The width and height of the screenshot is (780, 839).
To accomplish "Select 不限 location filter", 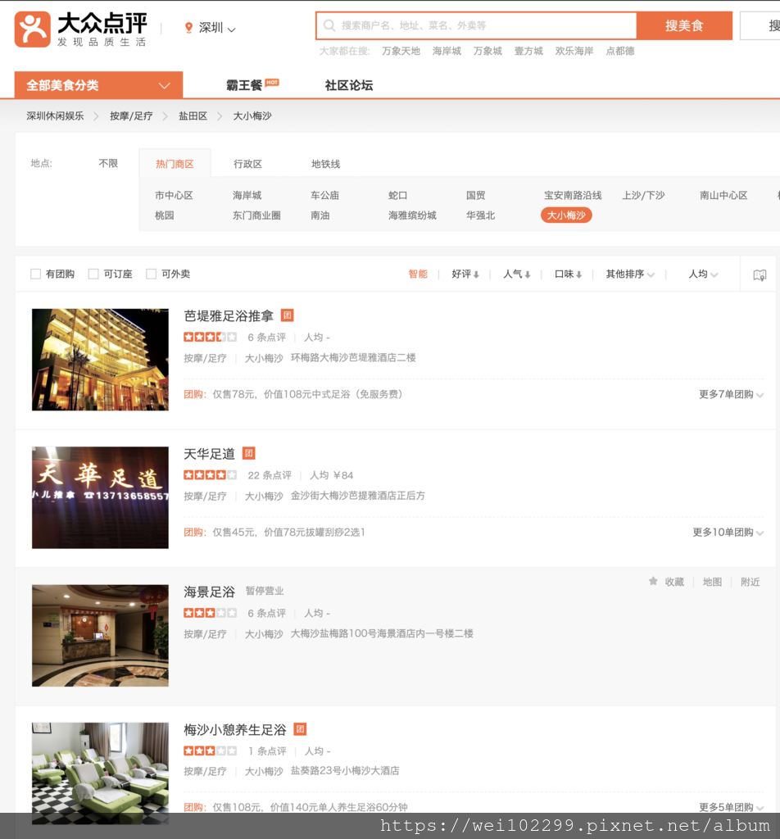I will (x=108, y=163).
